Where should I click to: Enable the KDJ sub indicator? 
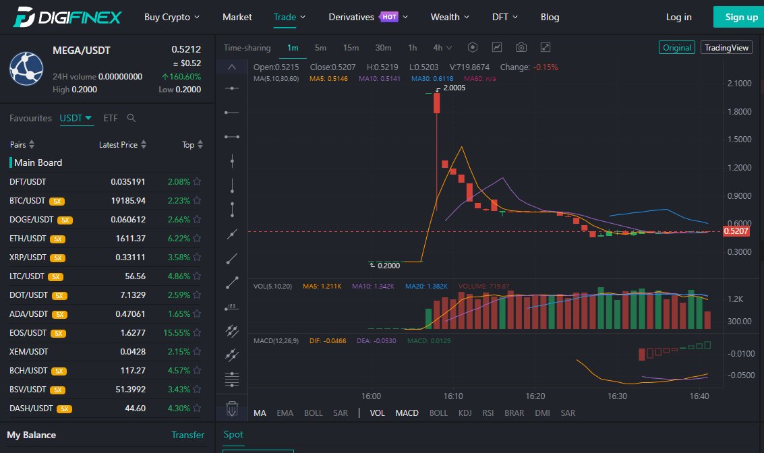click(x=465, y=413)
